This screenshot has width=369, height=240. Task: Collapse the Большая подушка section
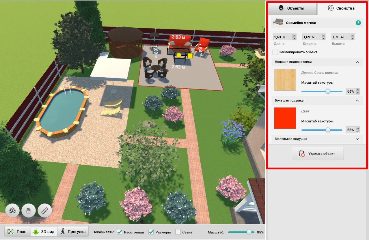[x=357, y=101]
